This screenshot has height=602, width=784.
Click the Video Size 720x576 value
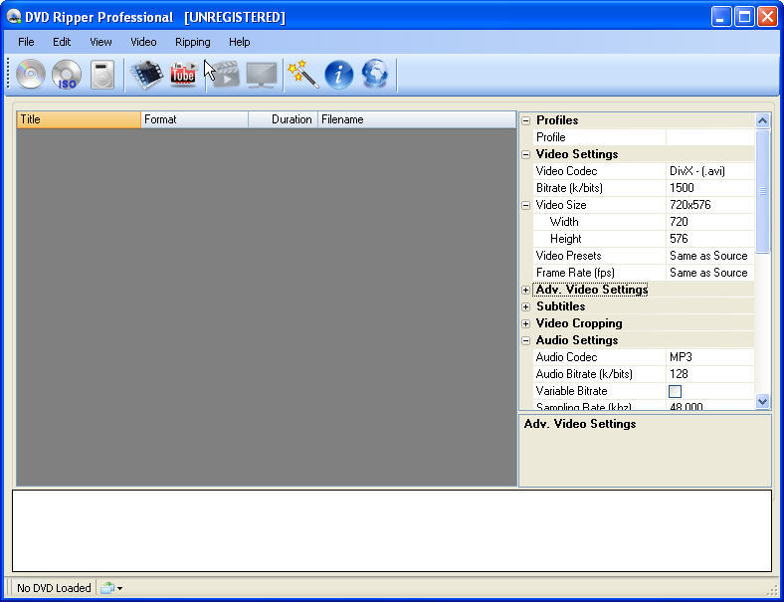[710, 205]
